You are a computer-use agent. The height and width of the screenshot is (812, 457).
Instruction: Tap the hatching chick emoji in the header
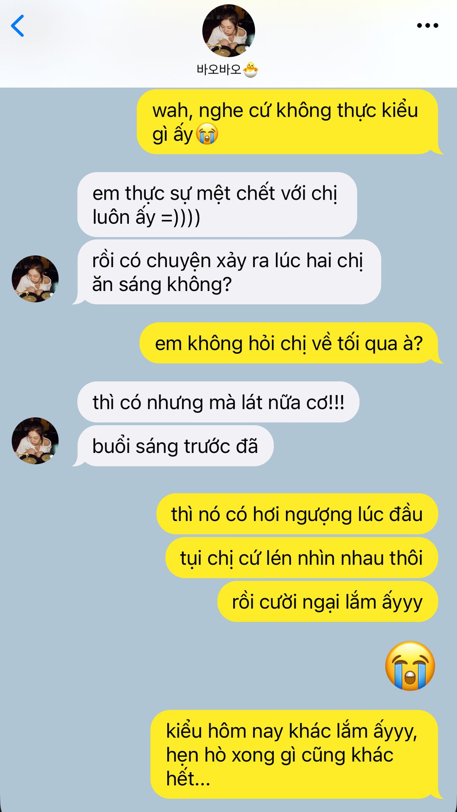[250, 69]
